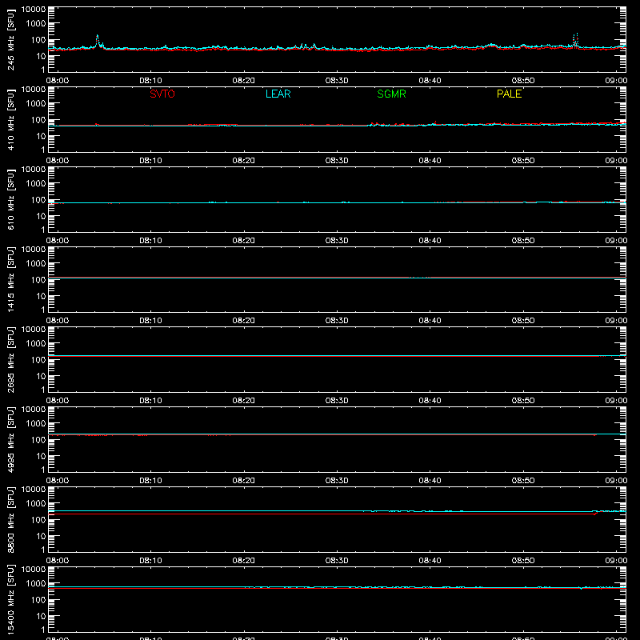Select the 100 y-axis label of 245 MHz panel
Screen dimensions: 640x640
coord(38,40)
